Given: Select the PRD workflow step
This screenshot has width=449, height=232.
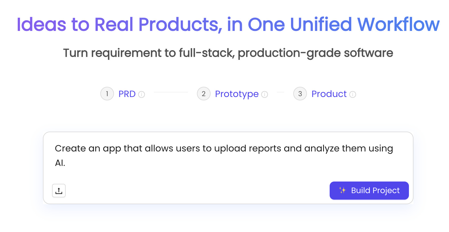Looking at the screenshot, I should pos(127,94).
